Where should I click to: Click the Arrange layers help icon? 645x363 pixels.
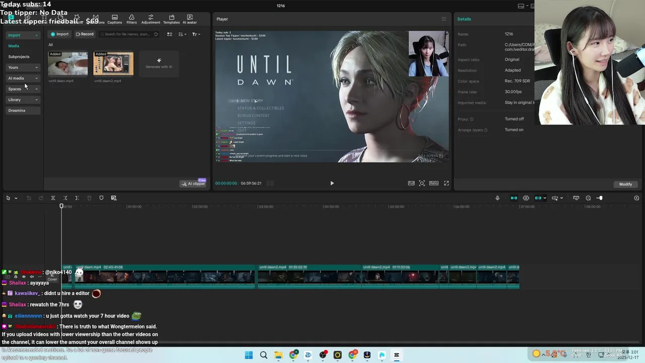click(x=486, y=130)
